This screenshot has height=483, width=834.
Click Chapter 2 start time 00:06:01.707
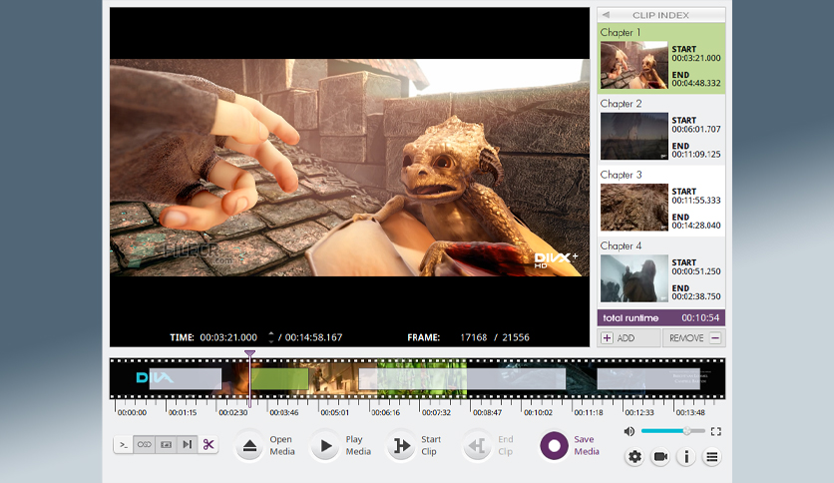pyautogui.click(x=695, y=130)
